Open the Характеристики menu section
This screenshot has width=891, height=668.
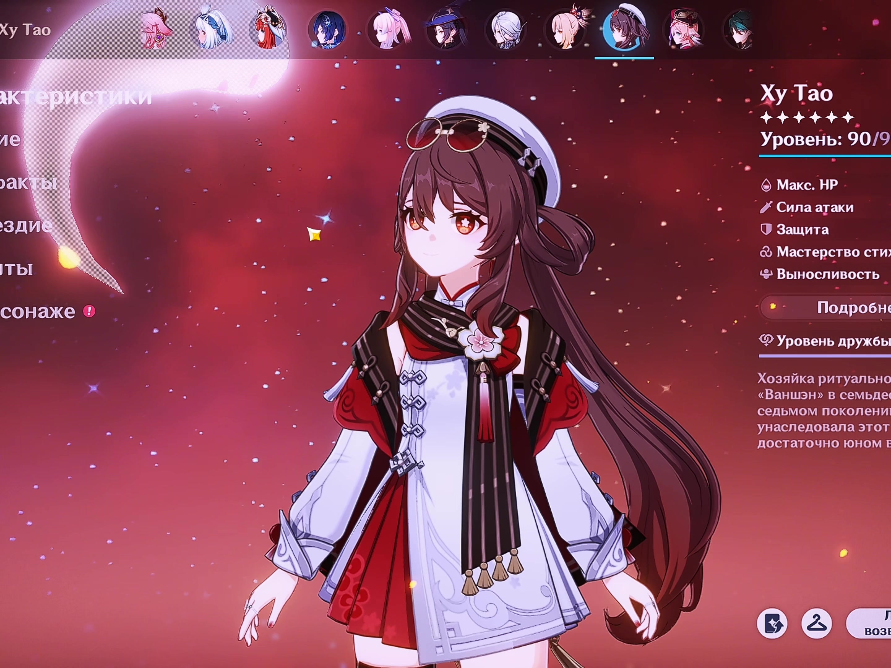pos(76,96)
